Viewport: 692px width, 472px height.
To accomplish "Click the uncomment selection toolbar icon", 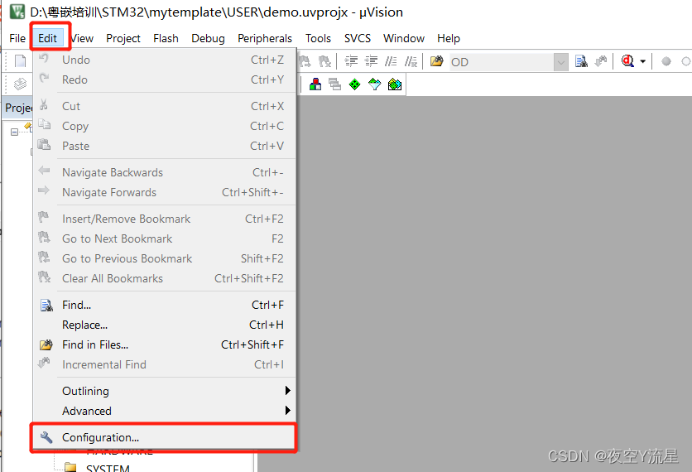I will pyautogui.click(x=411, y=61).
